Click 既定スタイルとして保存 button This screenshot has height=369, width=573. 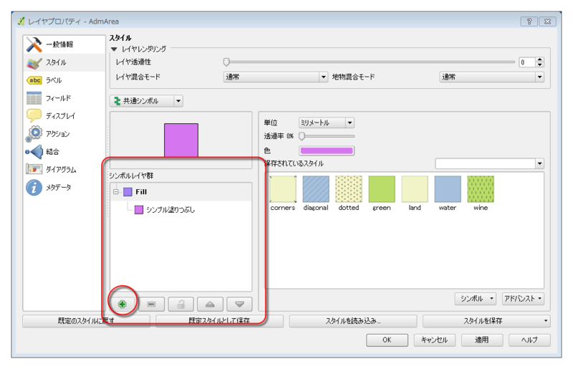219,321
